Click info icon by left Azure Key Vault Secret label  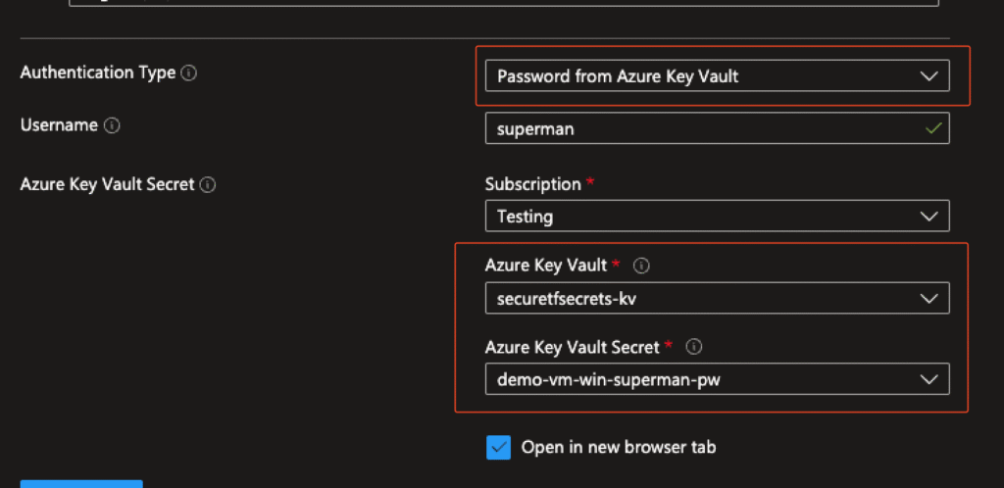point(208,184)
